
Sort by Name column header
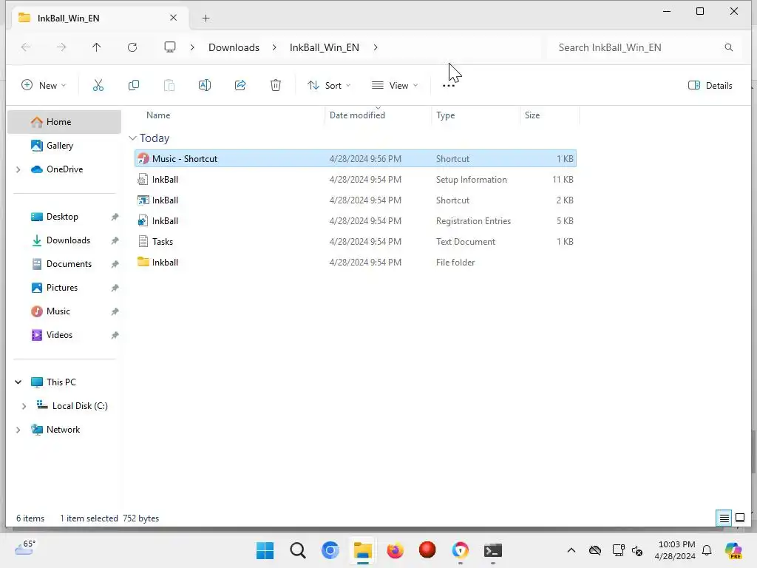pyautogui.click(x=158, y=115)
